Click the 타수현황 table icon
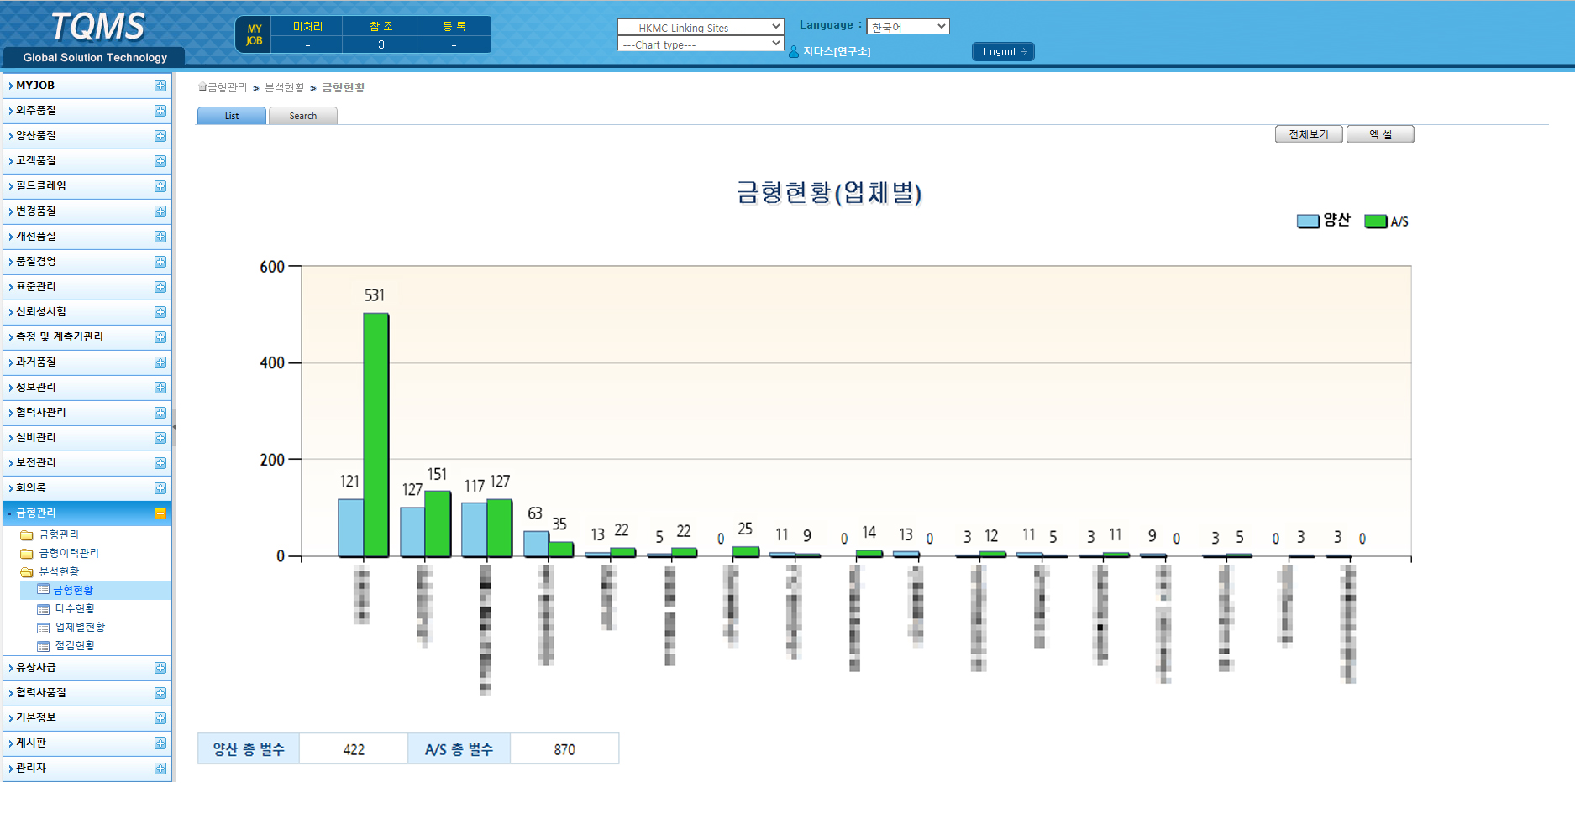 (x=44, y=609)
